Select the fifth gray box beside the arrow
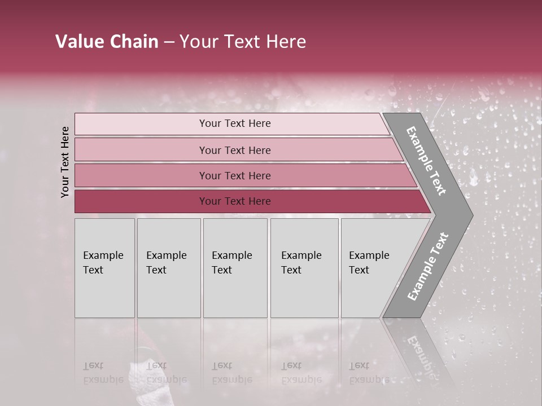The height and width of the screenshot is (406, 542). coord(370,268)
